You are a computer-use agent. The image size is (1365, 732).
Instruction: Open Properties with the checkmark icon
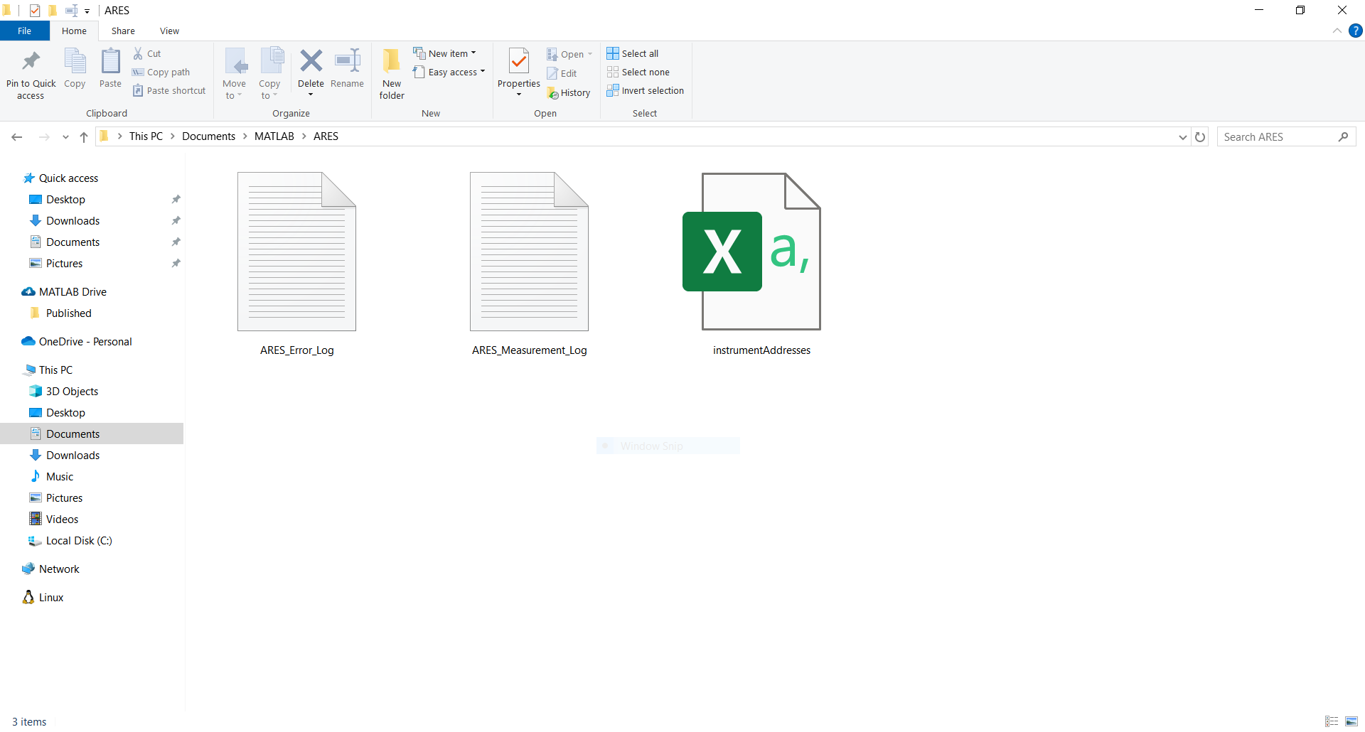click(519, 63)
